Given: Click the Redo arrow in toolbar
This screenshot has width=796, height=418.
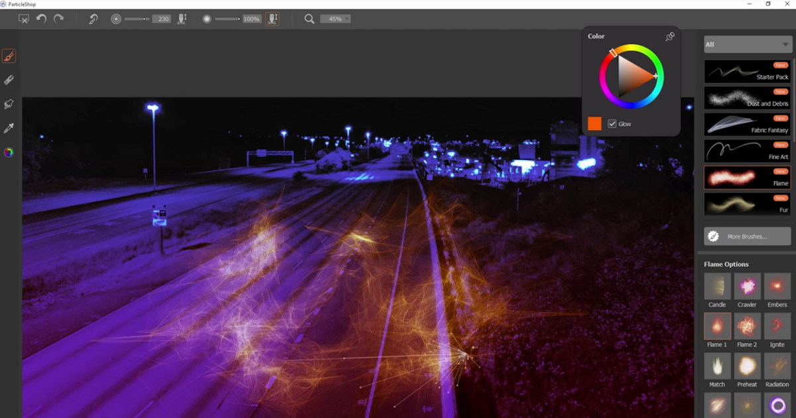Looking at the screenshot, I should 58,19.
